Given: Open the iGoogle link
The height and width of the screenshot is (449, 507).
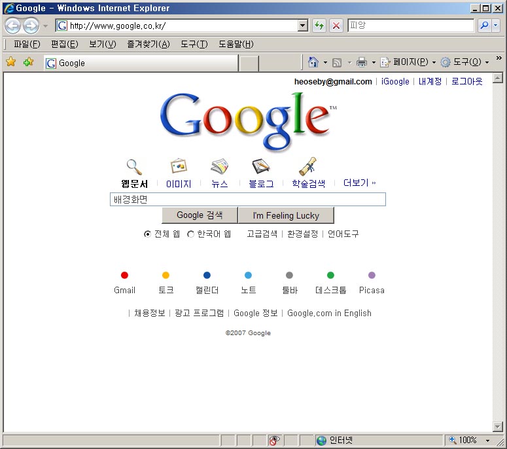Looking at the screenshot, I should [395, 82].
